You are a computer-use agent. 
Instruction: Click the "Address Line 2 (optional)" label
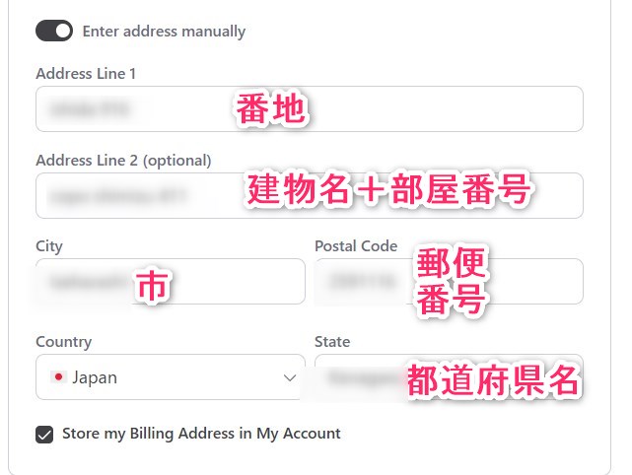click(123, 160)
